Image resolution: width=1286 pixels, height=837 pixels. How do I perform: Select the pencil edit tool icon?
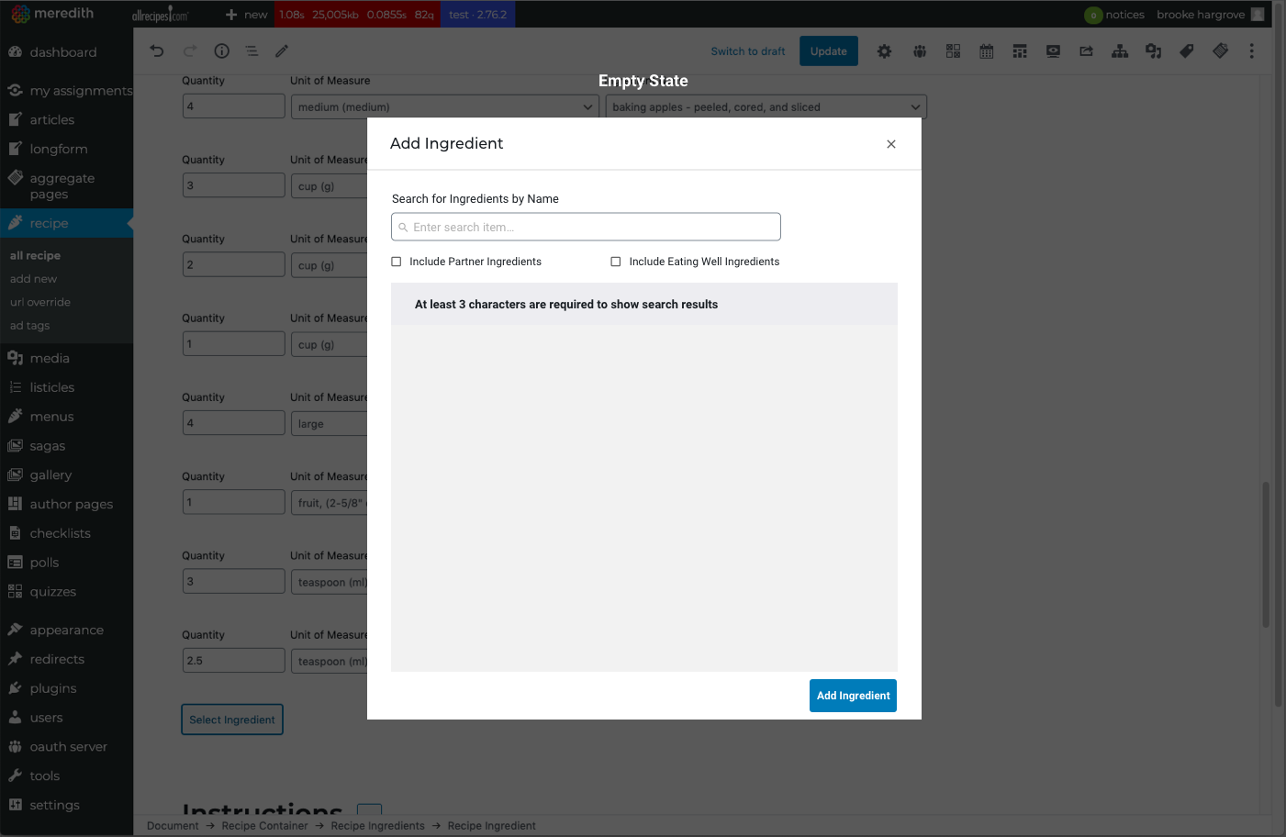point(282,51)
